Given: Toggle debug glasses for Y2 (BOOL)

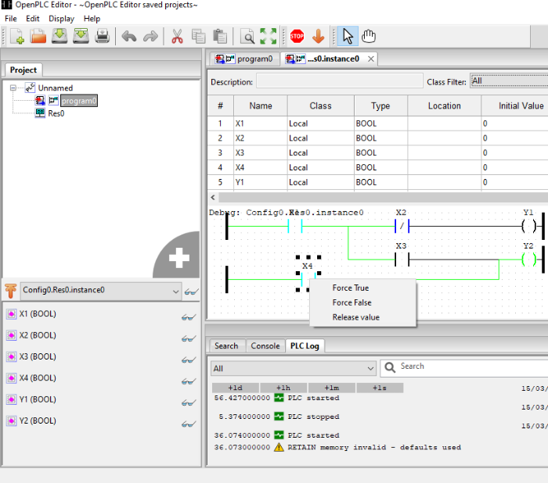Looking at the screenshot, I should [188, 423].
